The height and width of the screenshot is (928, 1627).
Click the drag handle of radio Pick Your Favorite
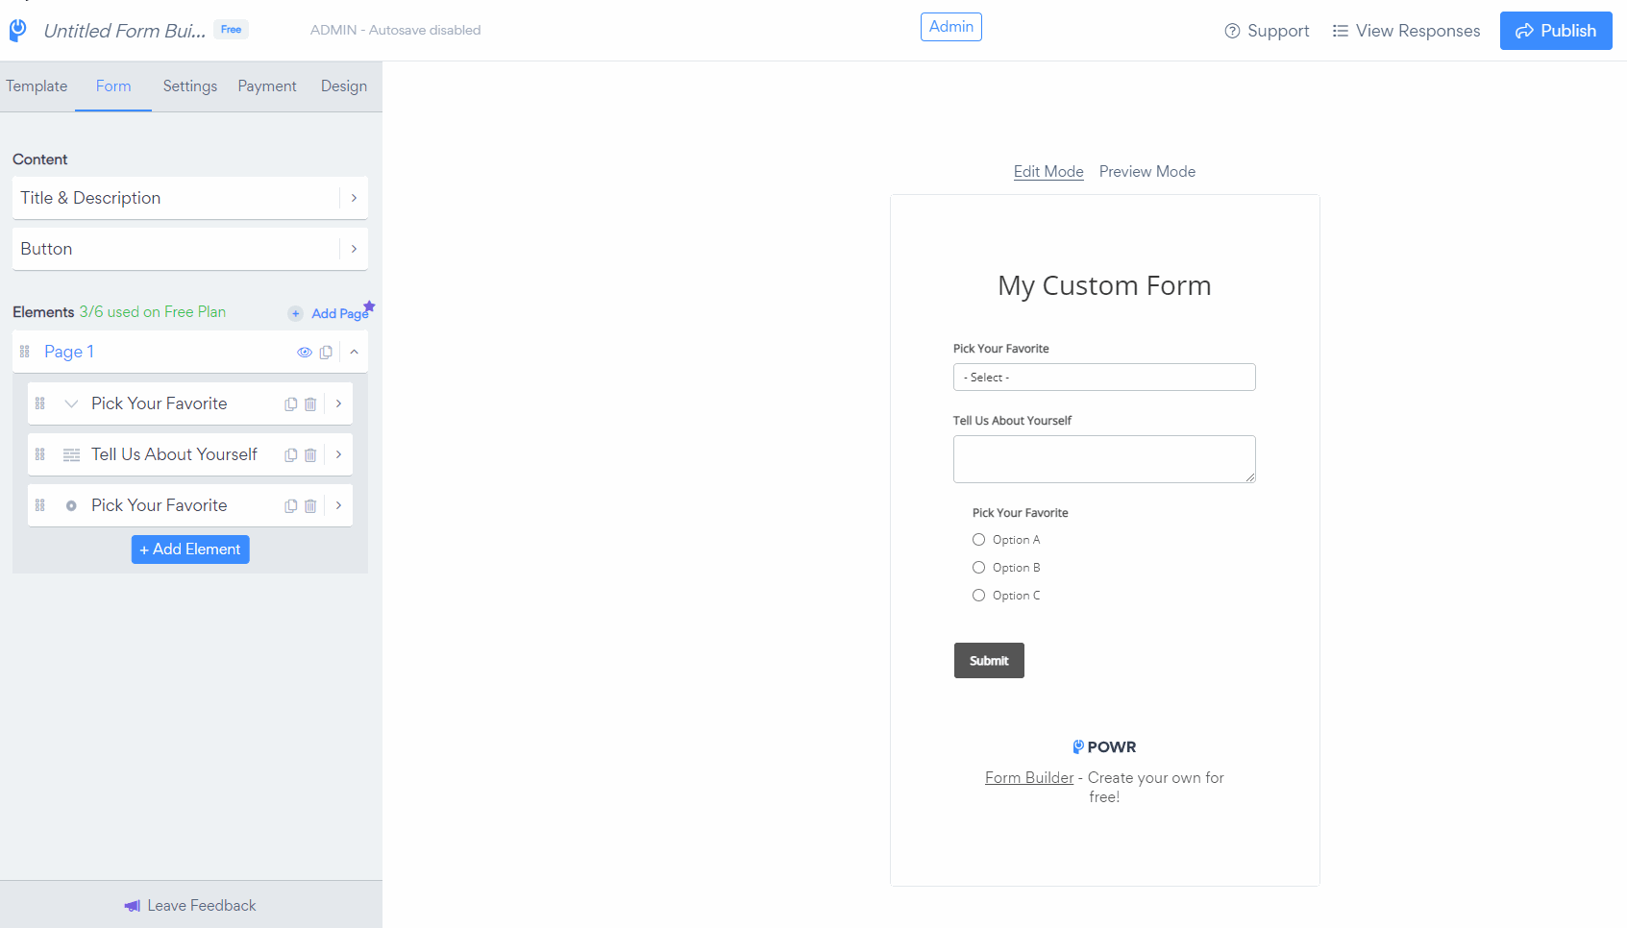[39, 505]
